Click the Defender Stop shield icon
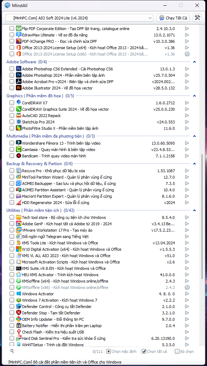This screenshot has height=366, width=207. tap(19, 313)
